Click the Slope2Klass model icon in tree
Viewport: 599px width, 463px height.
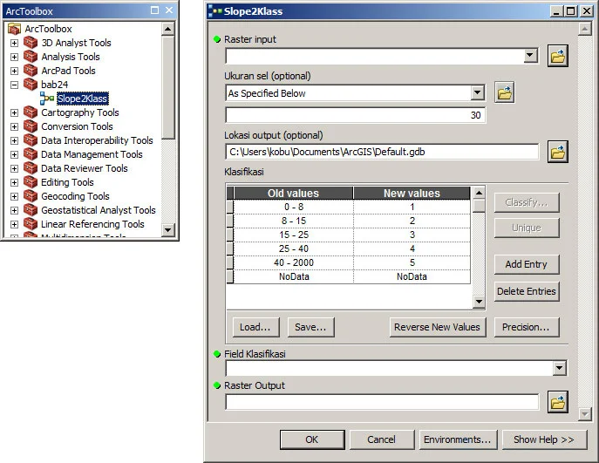coord(47,99)
